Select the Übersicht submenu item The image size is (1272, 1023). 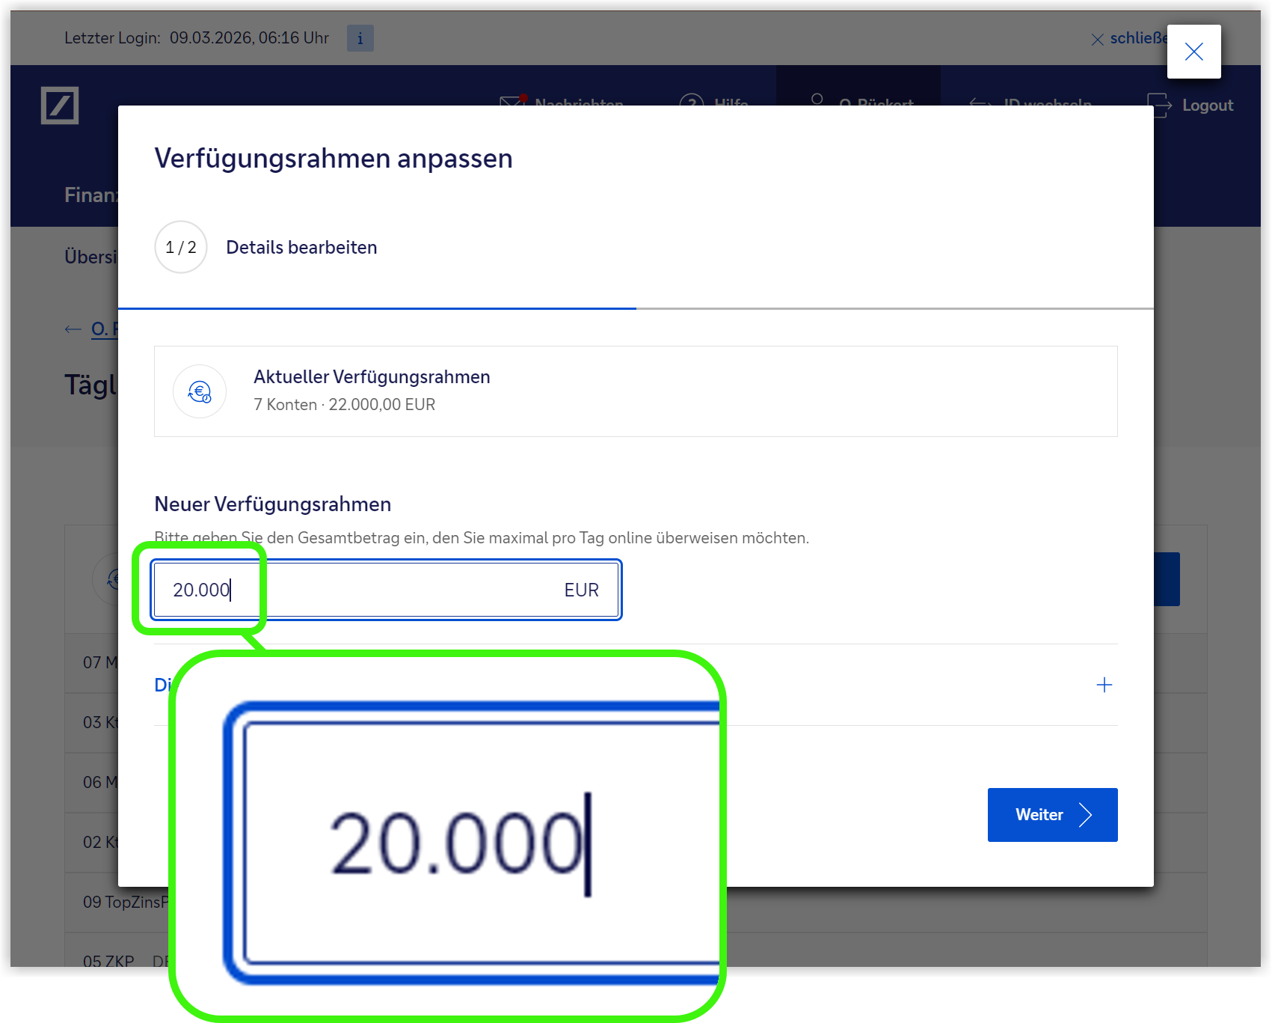[x=90, y=257]
